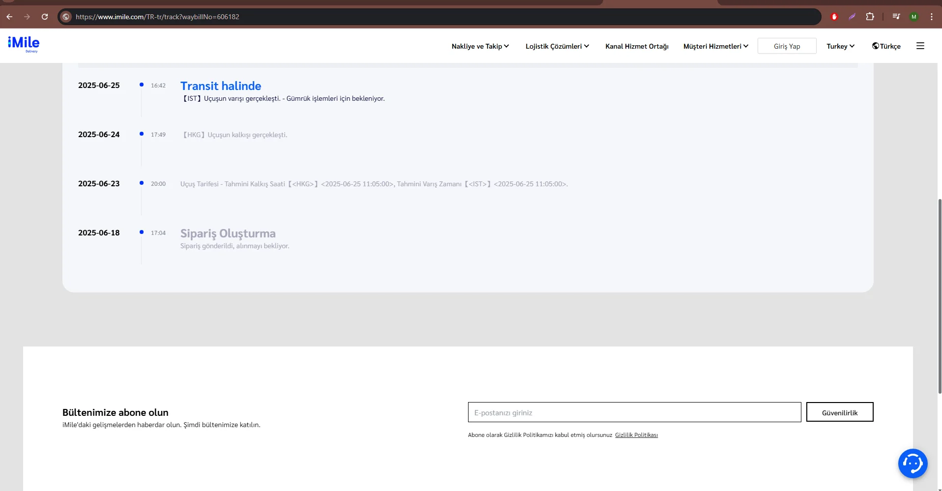
Task: Click the HKG flight departure message
Action: pos(234,135)
